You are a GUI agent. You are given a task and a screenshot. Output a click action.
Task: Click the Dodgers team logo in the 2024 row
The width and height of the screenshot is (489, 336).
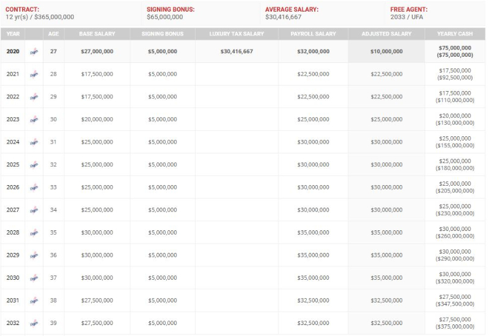coord(34,142)
